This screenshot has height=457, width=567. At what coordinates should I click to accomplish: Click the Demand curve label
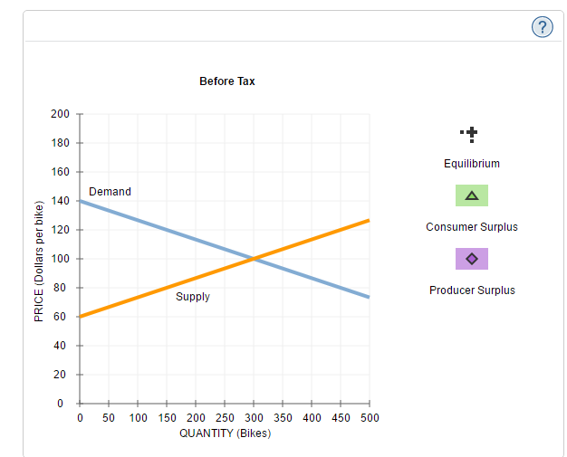point(110,192)
